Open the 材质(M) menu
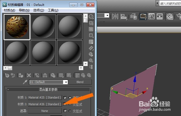Viewport: 181px width, 116px height. point(10,10)
